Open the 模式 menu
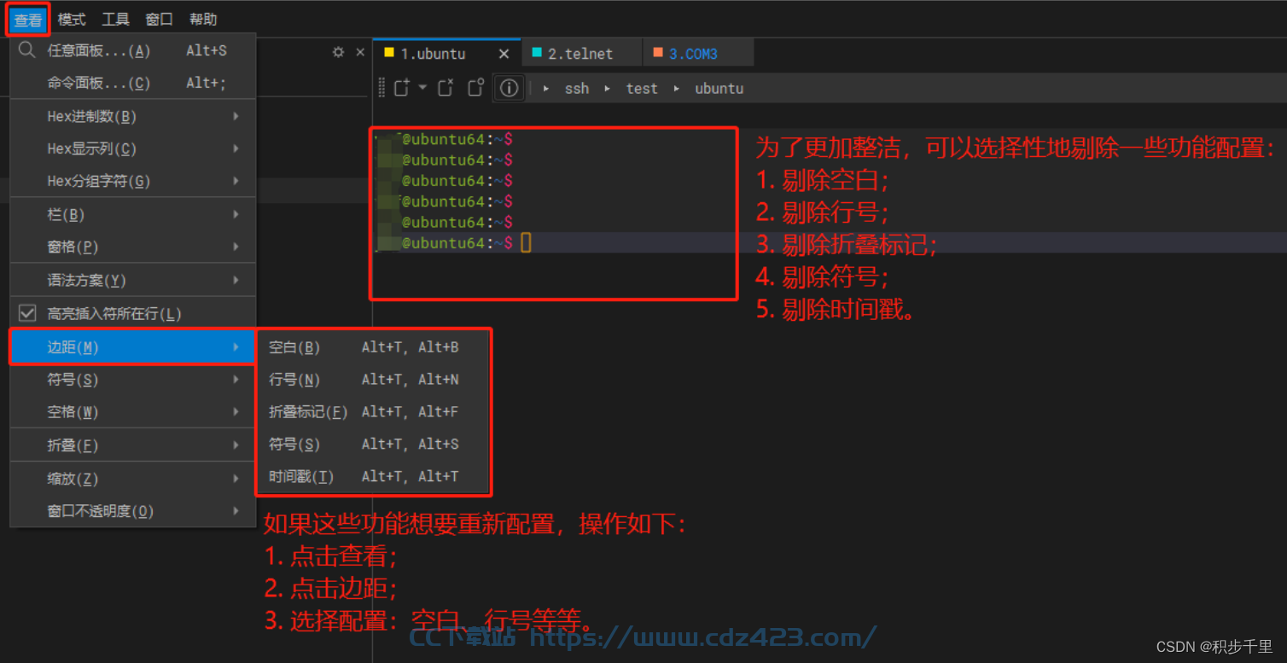The height and width of the screenshot is (663, 1287). pos(72,19)
